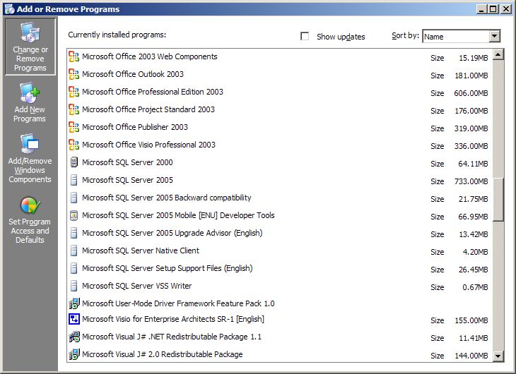Click the Add or Remove Programs title bar icon
Image resolution: width=516 pixels, height=374 pixels.
[x=10, y=9]
